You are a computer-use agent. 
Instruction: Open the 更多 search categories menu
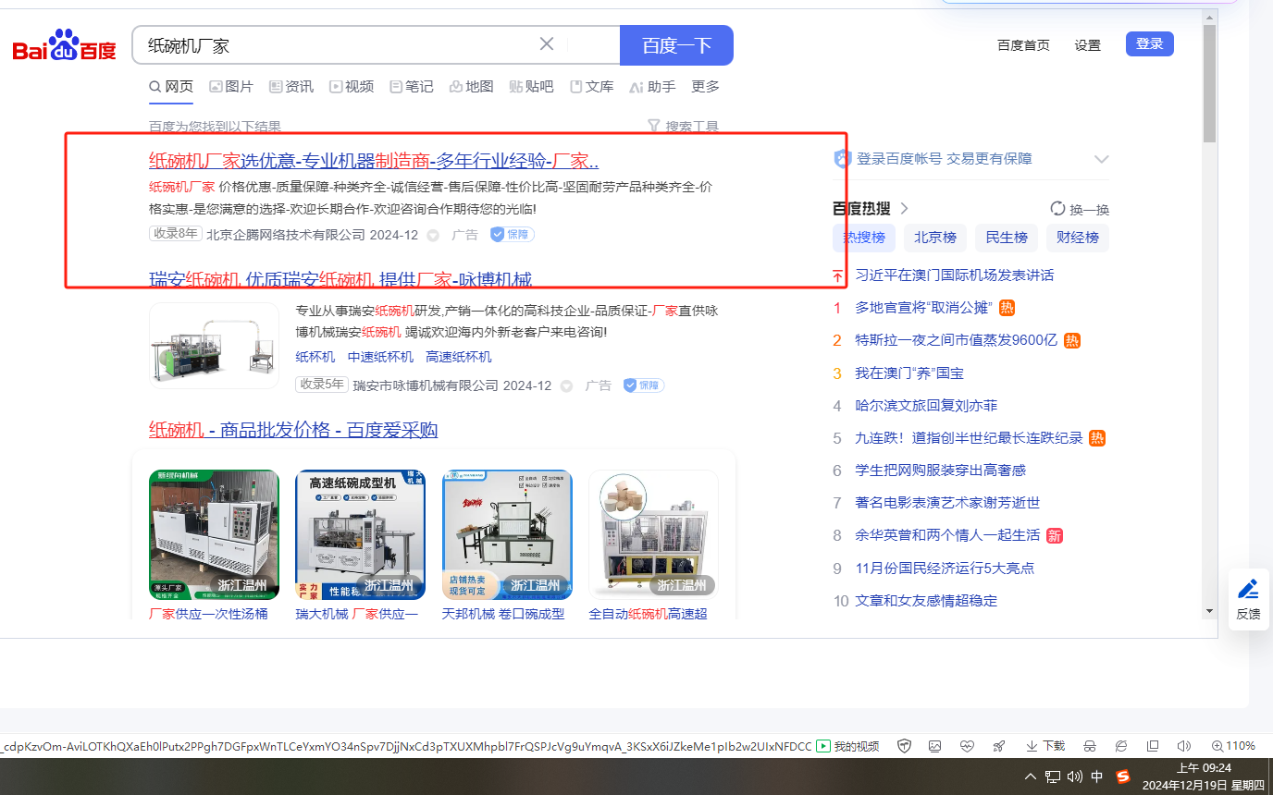pos(705,86)
